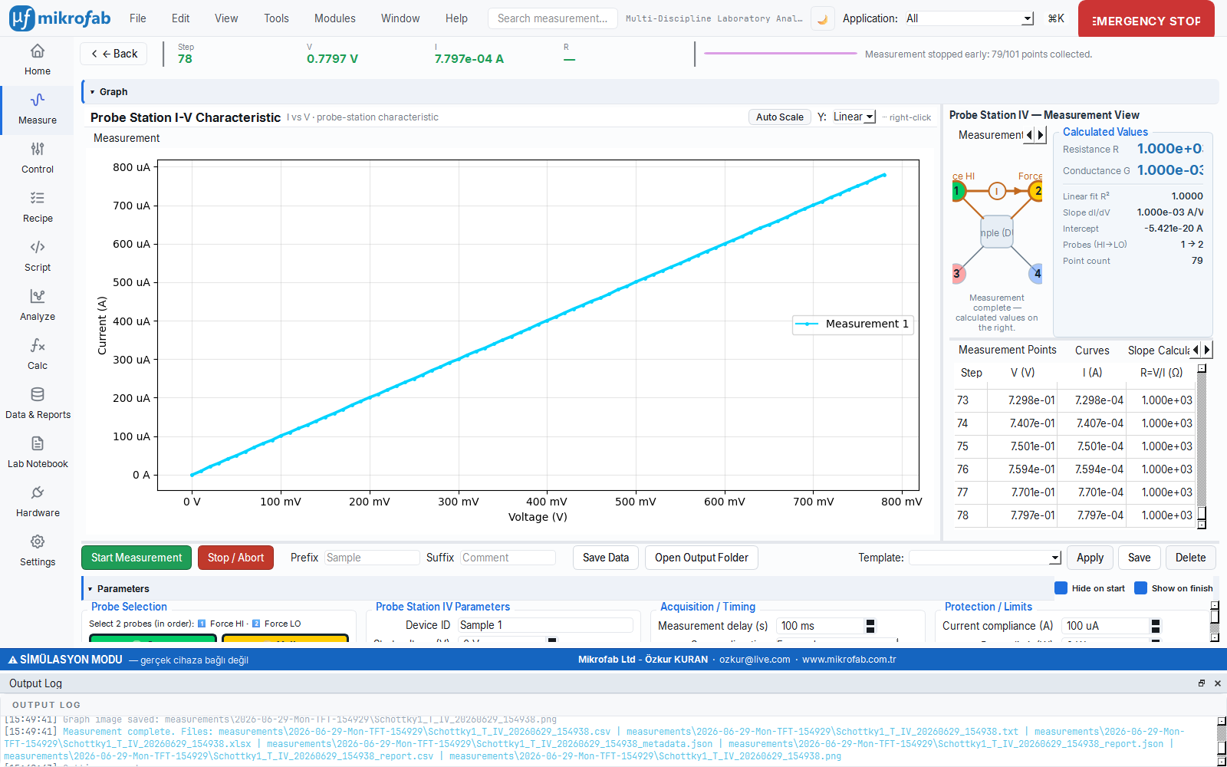Open the Application All dropdown
The height and width of the screenshot is (767, 1227).
point(969,18)
